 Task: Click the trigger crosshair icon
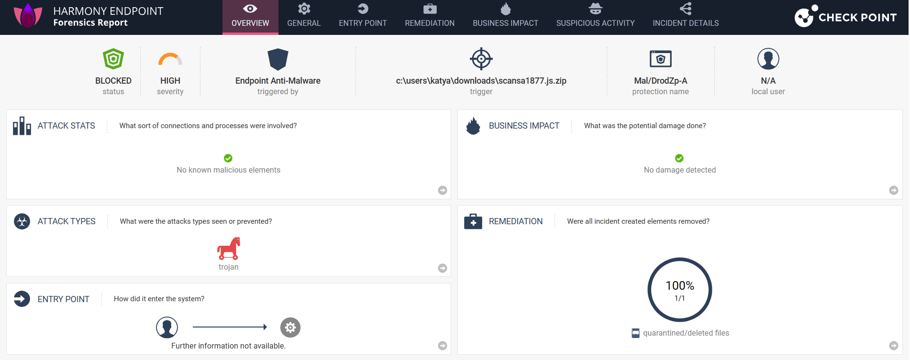click(x=481, y=59)
